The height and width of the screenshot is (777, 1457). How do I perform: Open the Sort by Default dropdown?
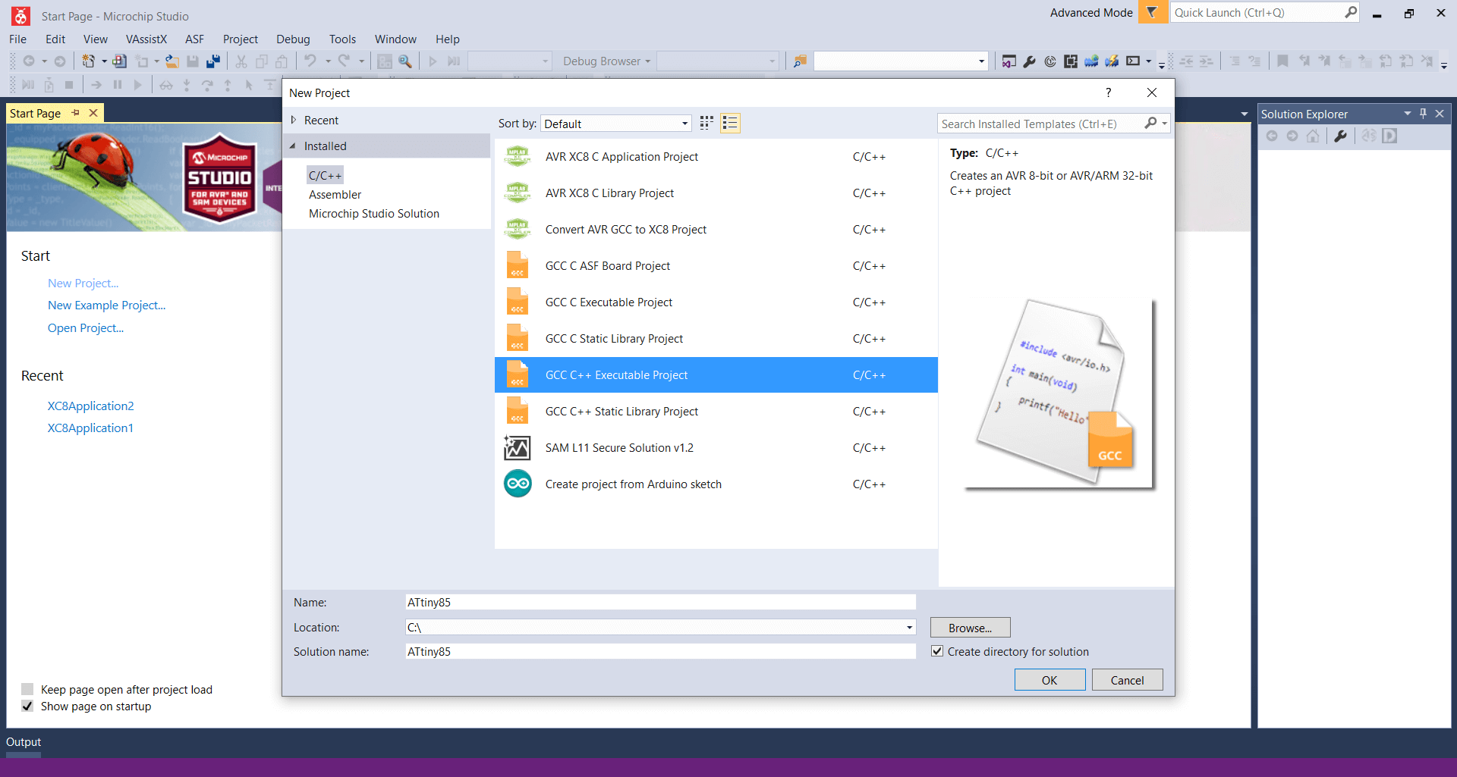(x=615, y=124)
